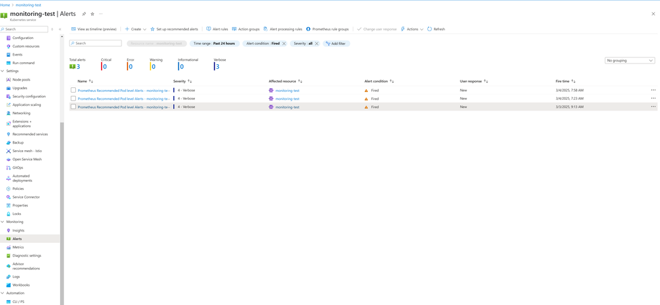
Task: Pin the monitoring-test Alerts page
Action: tap(84, 14)
